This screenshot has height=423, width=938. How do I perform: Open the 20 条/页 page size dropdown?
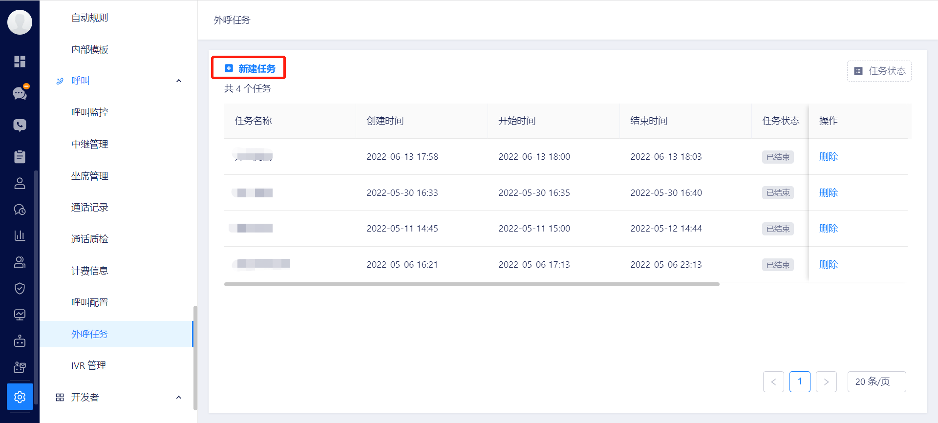(x=876, y=381)
